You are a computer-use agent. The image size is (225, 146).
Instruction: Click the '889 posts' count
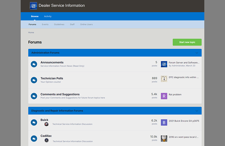point(154,80)
